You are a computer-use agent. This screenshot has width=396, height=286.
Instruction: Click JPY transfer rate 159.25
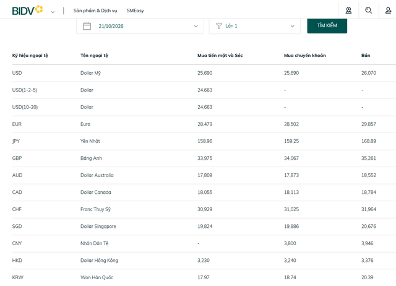tap(291, 141)
